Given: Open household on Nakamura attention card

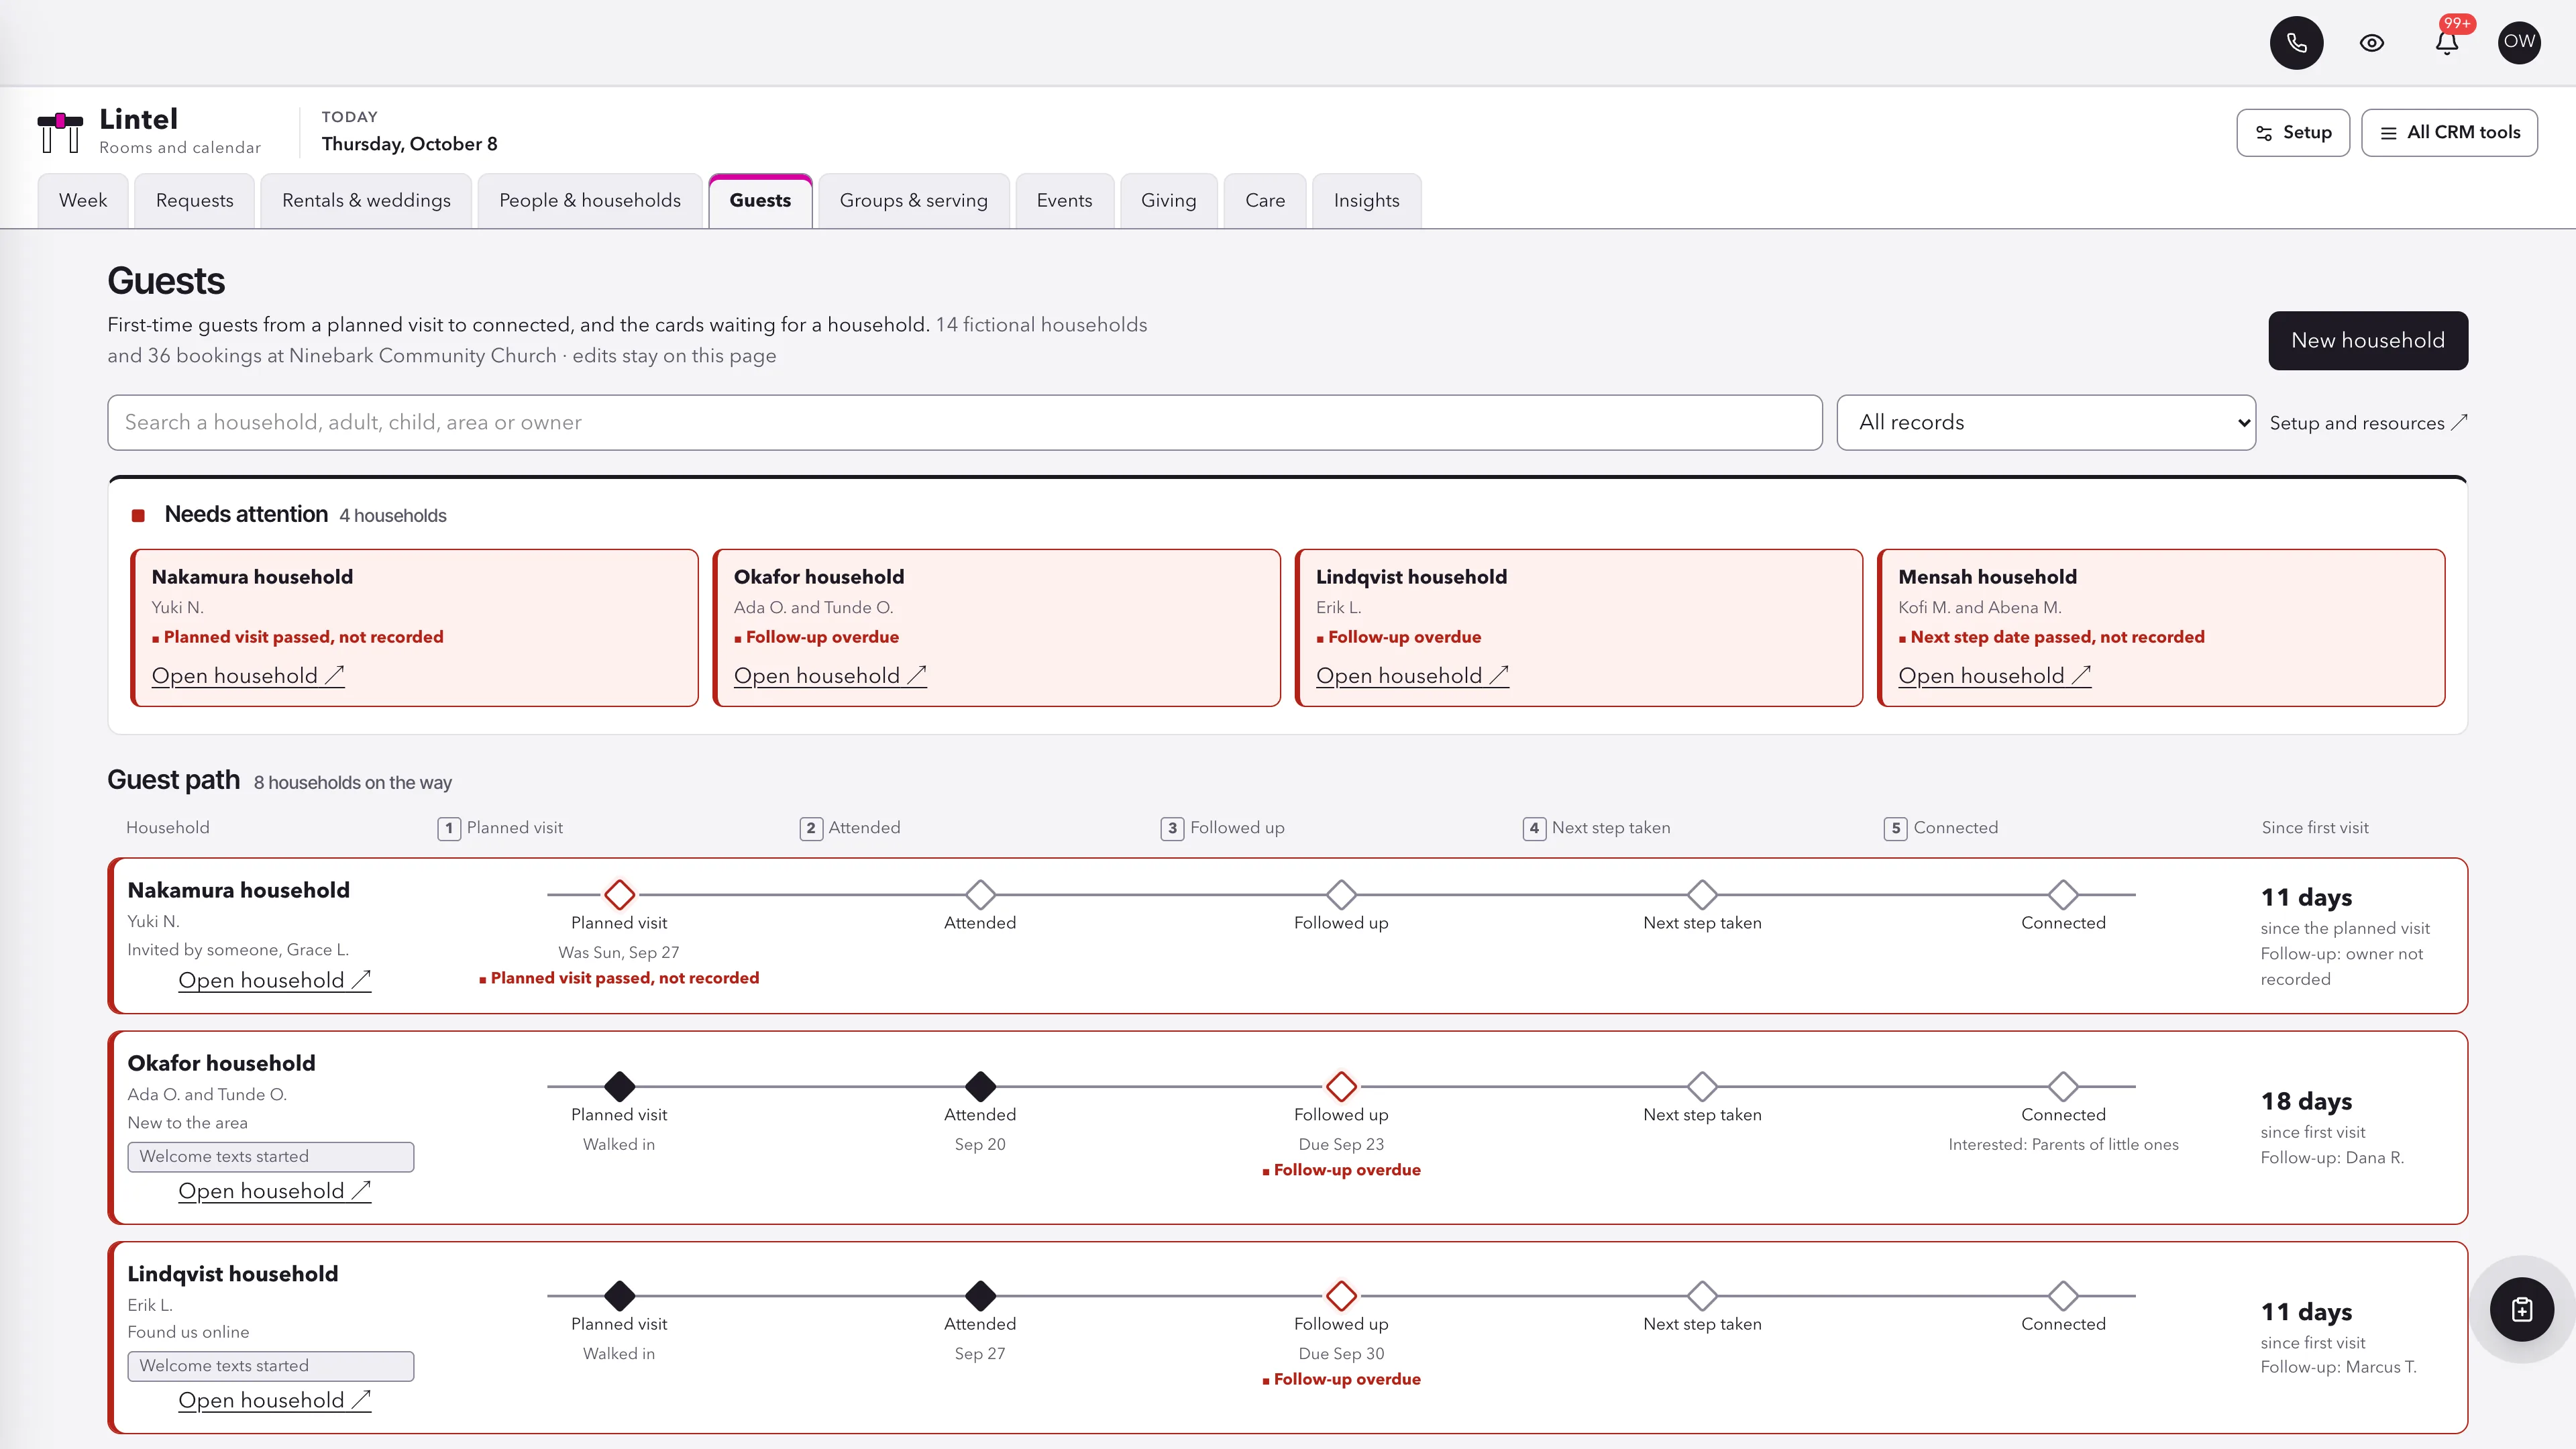Looking at the screenshot, I should point(247,675).
